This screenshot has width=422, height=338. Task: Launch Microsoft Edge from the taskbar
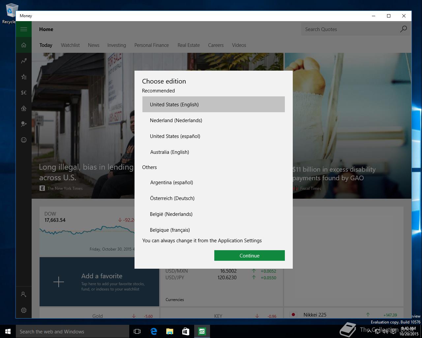coord(154,331)
